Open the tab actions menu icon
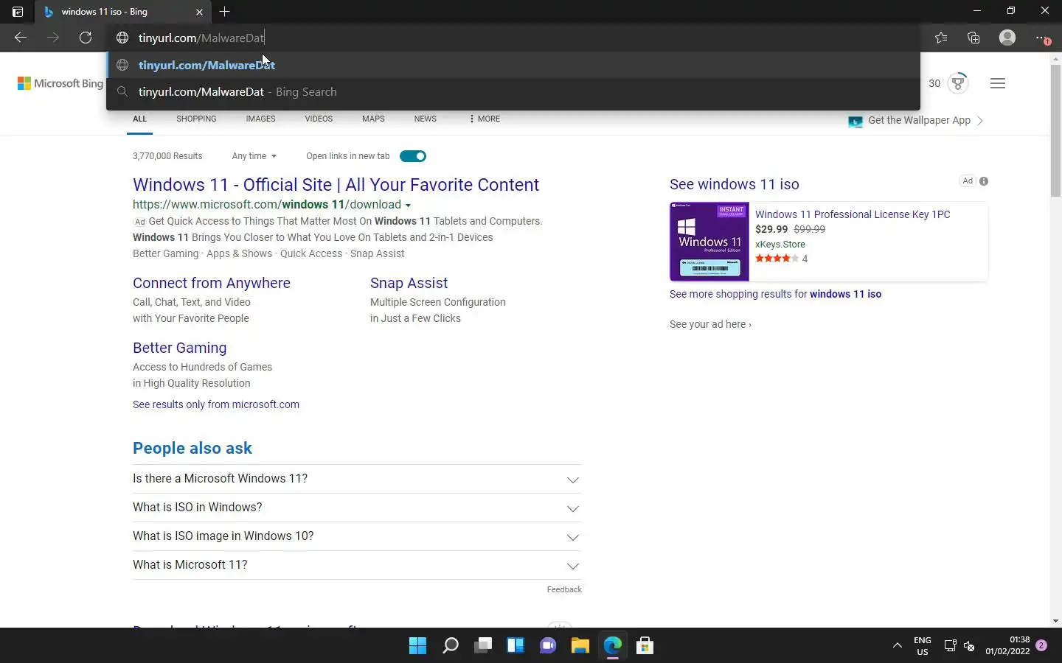Image resolution: width=1062 pixels, height=663 pixels. (x=18, y=12)
